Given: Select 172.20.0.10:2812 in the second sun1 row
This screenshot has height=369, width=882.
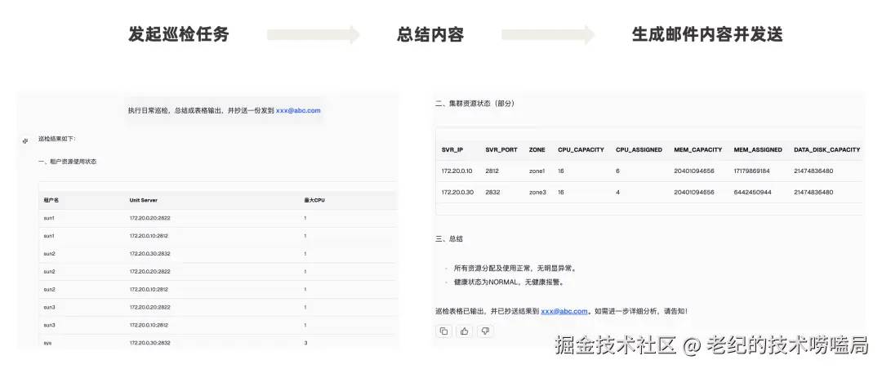Looking at the screenshot, I should [x=149, y=236].
